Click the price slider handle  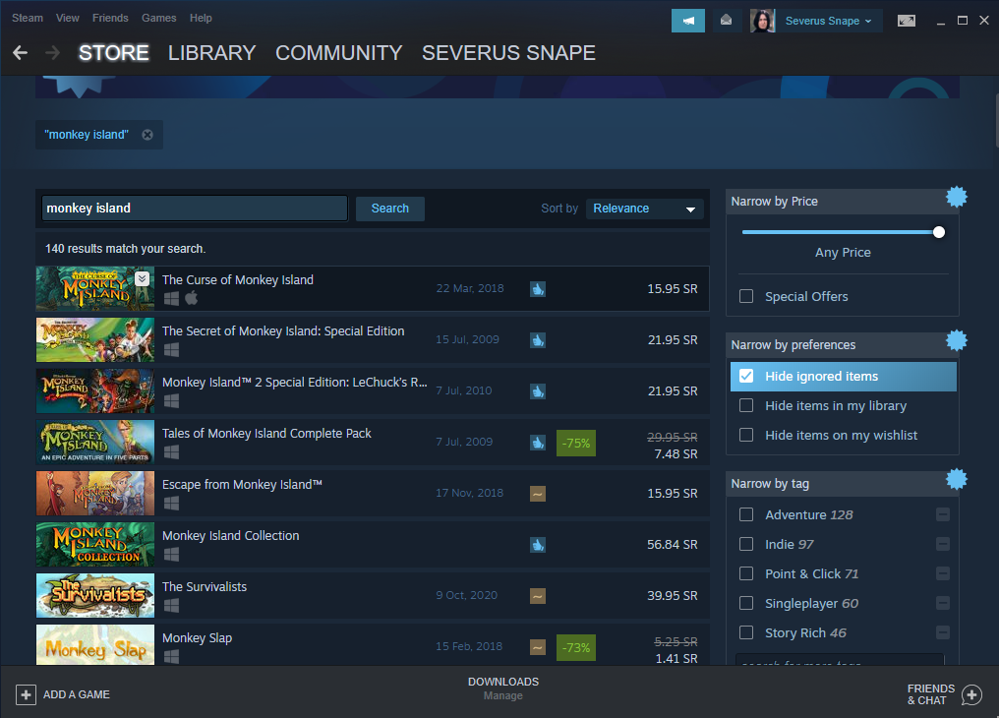(x=938, y=232)
